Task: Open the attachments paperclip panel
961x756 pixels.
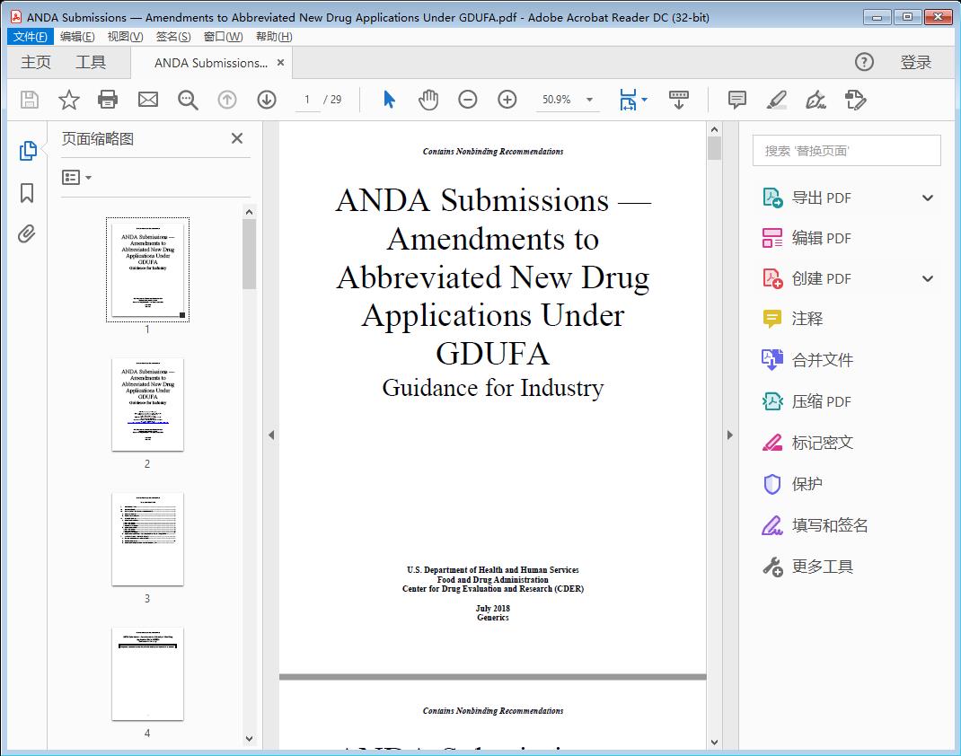Action: [x=26, y=233]
